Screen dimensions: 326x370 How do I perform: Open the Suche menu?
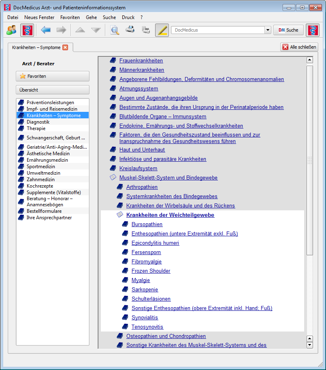click(109, 17)
